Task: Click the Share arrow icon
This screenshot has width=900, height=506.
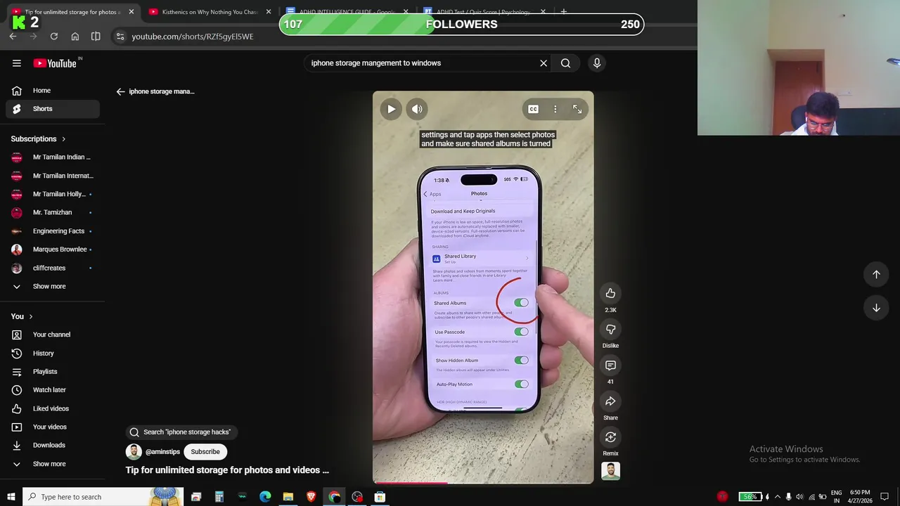Action: [x=610, y=401]
